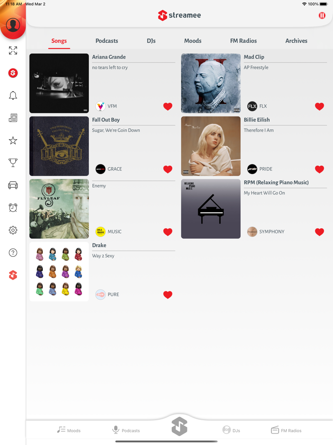The image size is (333, 445).
Task: Open notifications bell in sidebar
Action: click(x=13, y=95)
